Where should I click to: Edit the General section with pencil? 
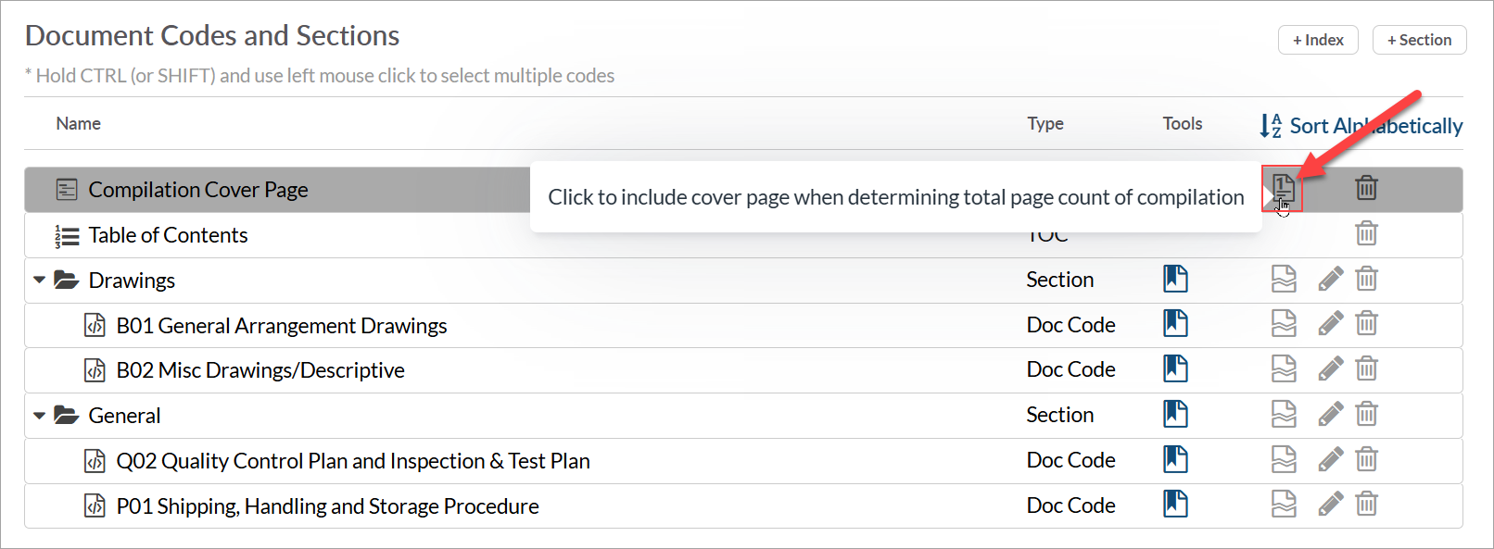[x=1330, y=414]
